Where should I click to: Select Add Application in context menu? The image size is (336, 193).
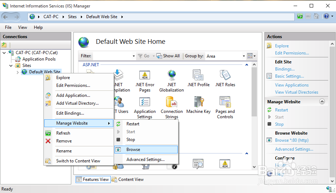click(x=79, y=95)
